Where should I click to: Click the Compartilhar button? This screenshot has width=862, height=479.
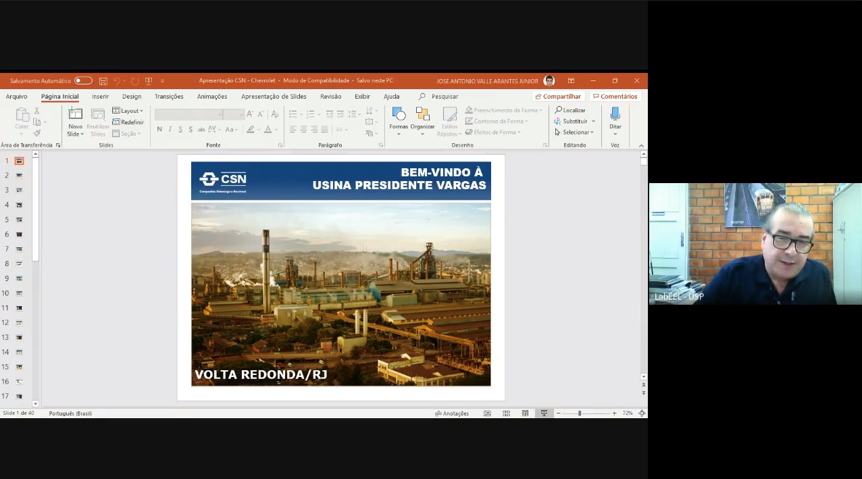pos(558,97)
